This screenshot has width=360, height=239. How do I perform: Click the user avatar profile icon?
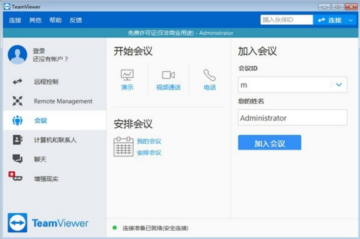pos(17,55)
